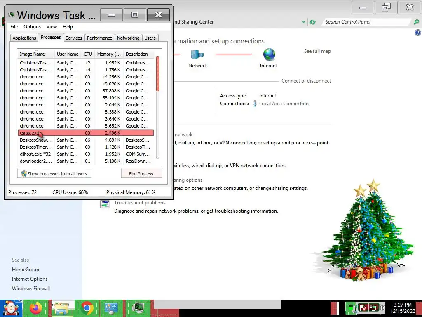Image resolution: width=422 pixels, height=317 pixels.
Task: Open the Options menu in Task Manager
Action: pos(32,27)
